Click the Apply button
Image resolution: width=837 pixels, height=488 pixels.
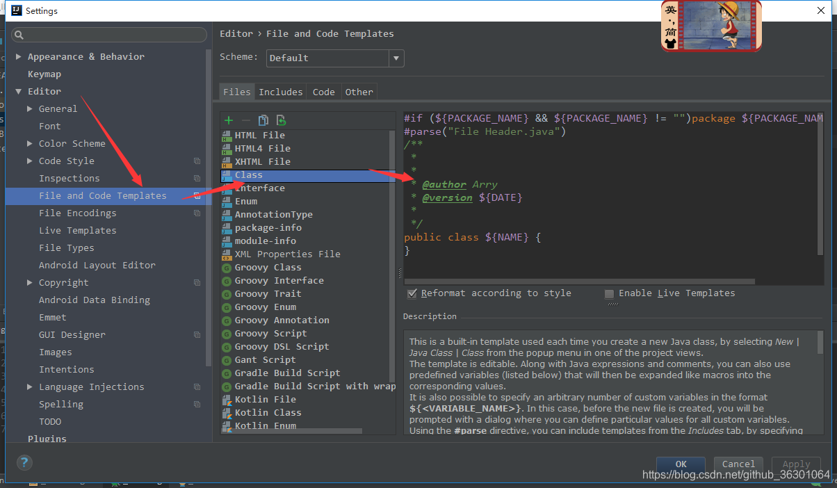(x=797, y=464)
